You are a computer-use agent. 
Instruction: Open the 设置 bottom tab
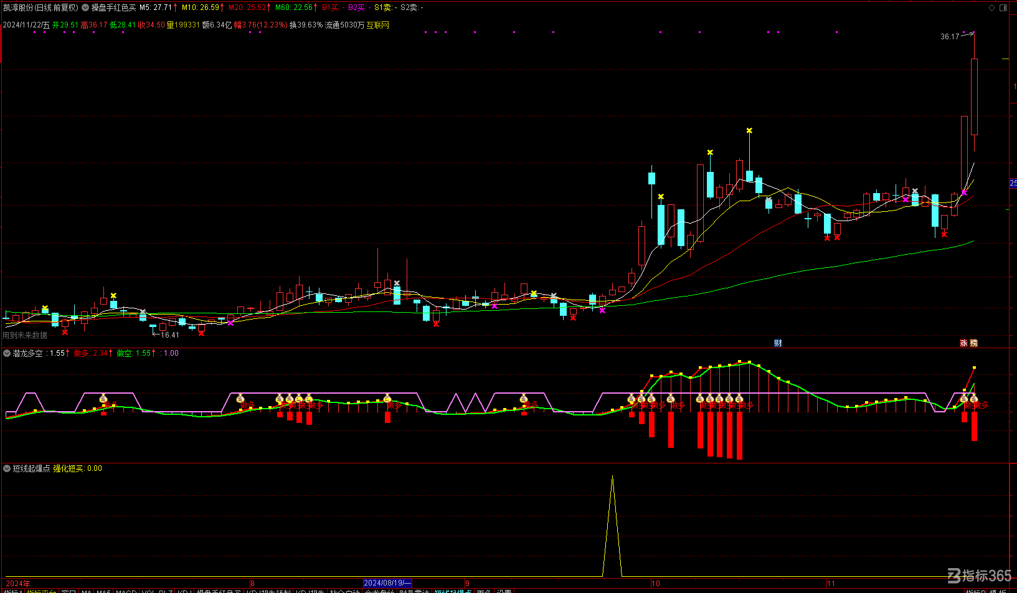[504, 591]
